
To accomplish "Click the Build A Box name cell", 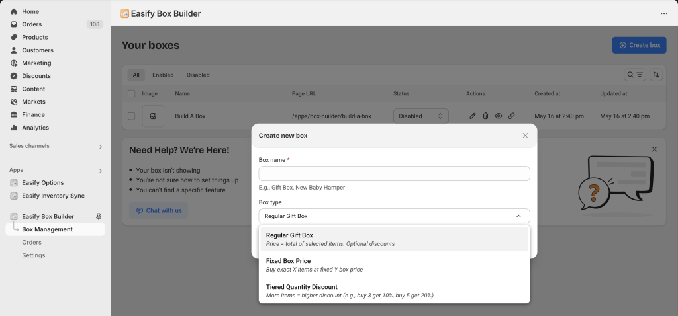I will point(190,116).
